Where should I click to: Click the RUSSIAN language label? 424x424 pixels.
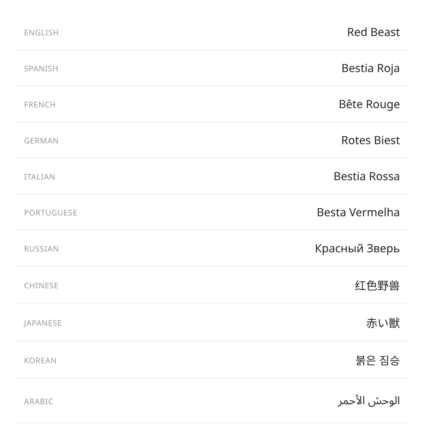pyautogui.click(x=41, y=249)
